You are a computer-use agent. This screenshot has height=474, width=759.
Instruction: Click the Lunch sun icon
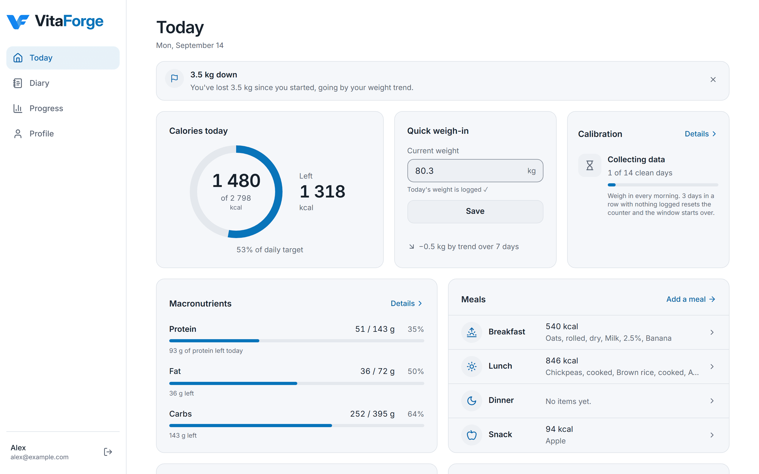(x=471, y=366)
